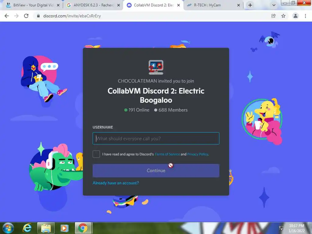Launch Internet Explorer from the taskbar
The width and height of the screenshot is (312, 234).
click(27, 228)
